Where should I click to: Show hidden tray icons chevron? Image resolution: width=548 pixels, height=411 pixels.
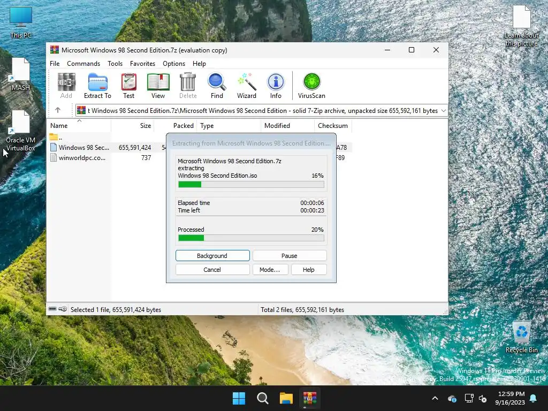pos(435,398)
